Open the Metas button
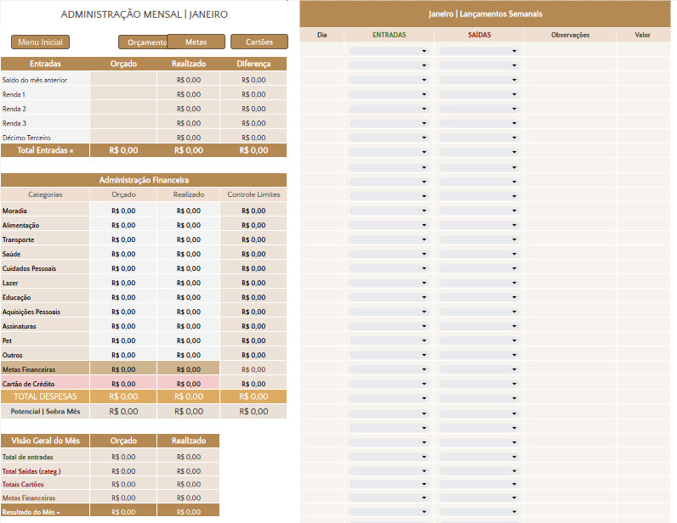Viewport: 677px width, 523px height. 196,42
